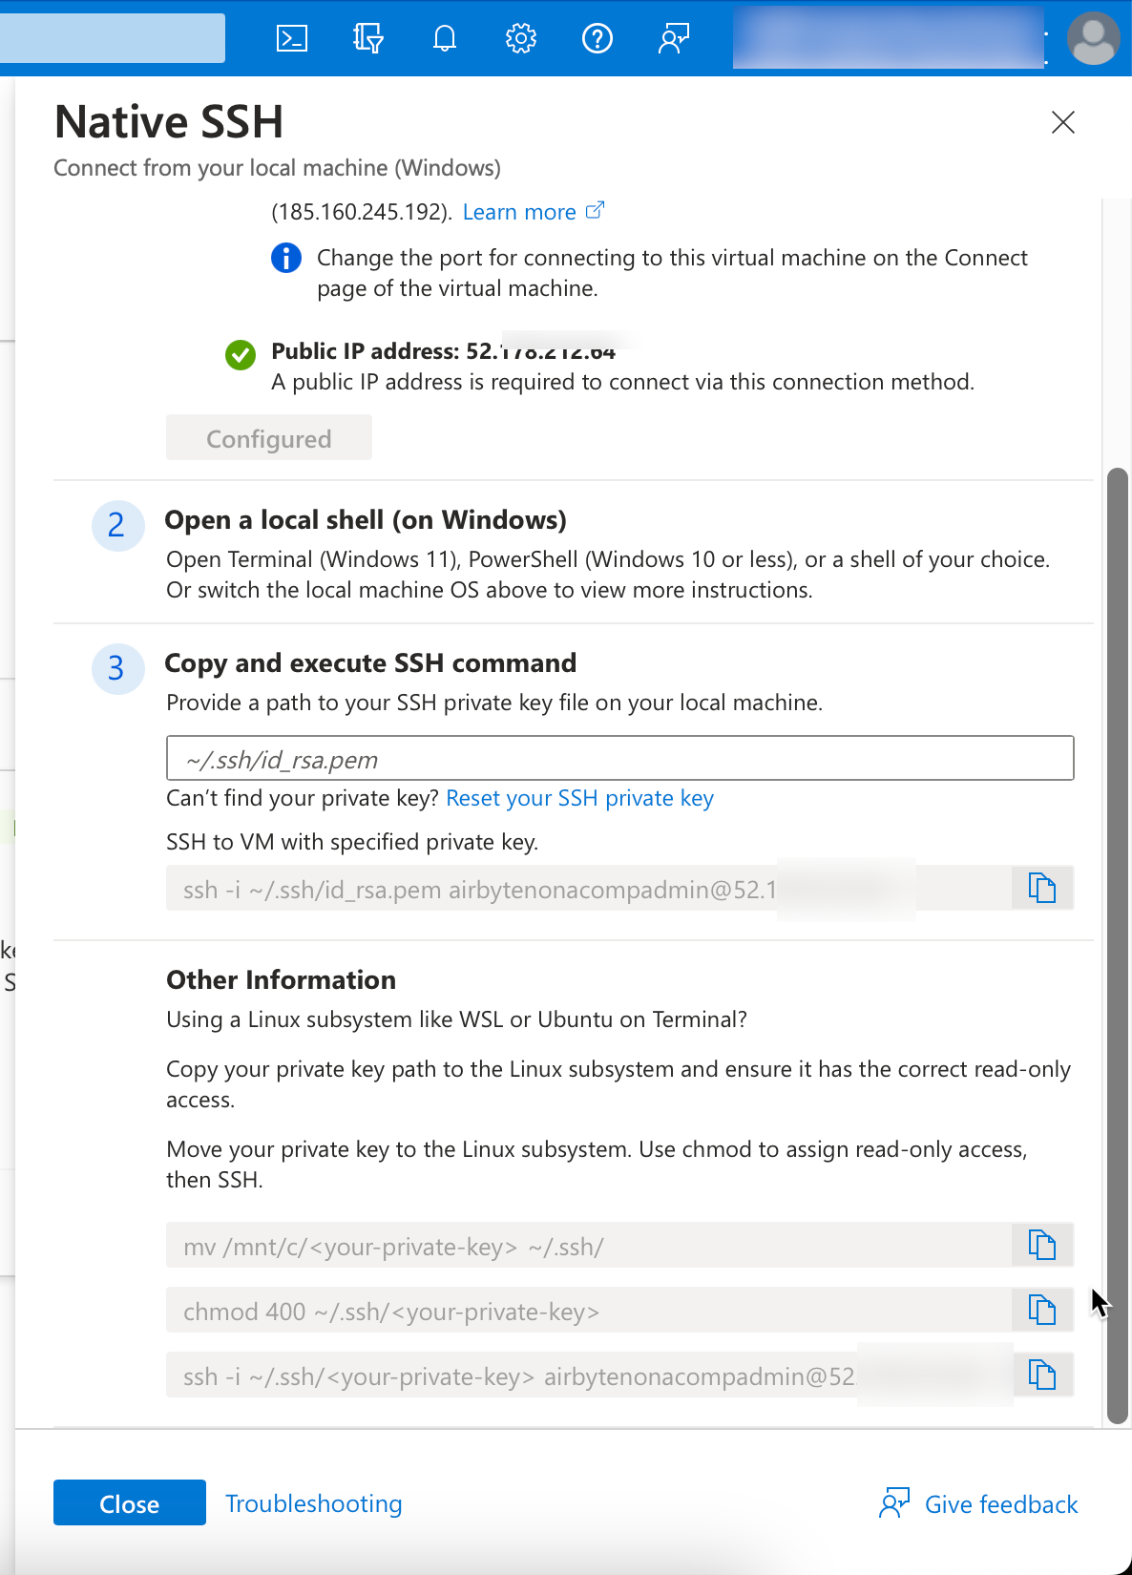This screenshot has height=1575, width=1132.
Task: Copy the mv private key command
Action: (x=1042, y=1246)
